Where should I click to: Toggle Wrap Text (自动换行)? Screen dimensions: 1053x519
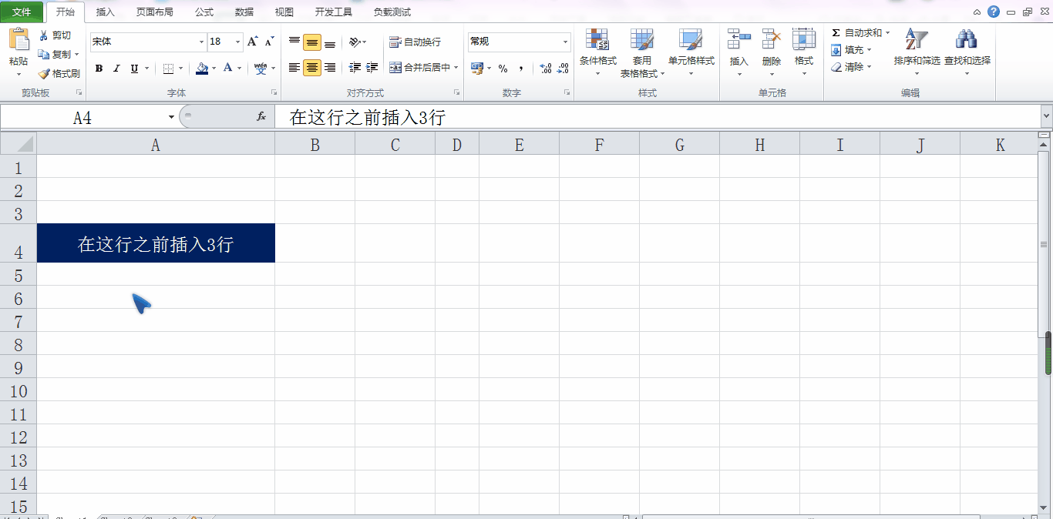click(x=415, y=42)
